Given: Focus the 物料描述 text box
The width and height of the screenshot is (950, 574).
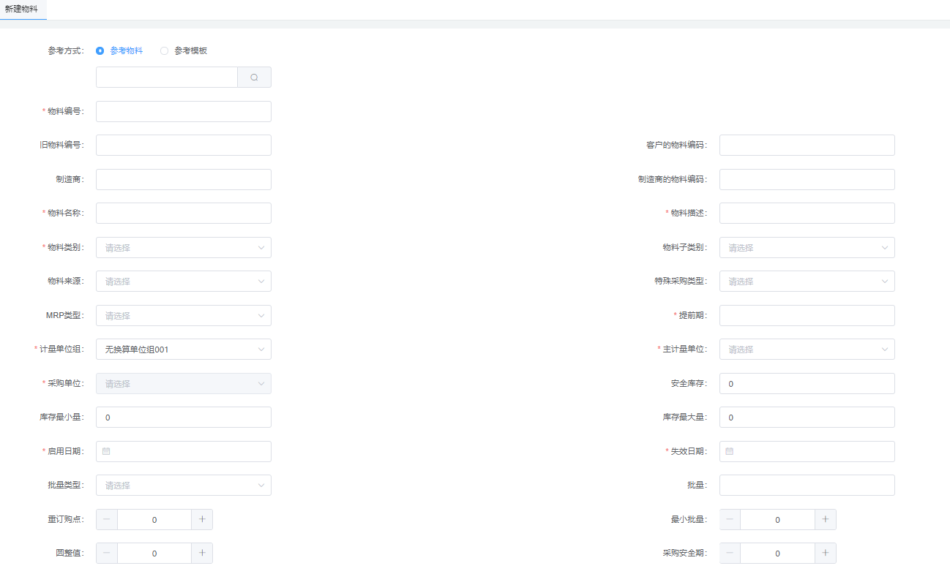Looking at the screenshot, I should pyautogui.click(x=807, y=214).
